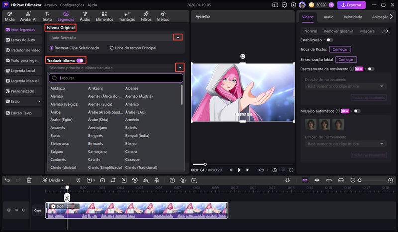This screenshot has height=232, width=398.
Task: Click the timeline zoom slider handle
Action: pos(359,180)
